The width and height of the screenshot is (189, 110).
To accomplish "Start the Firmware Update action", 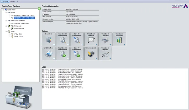I will pos(91,53).
